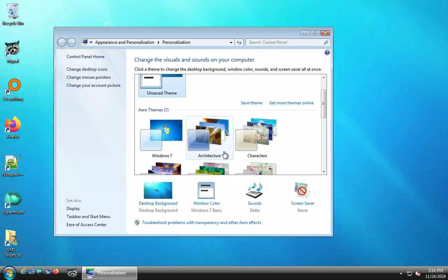Open the Screen Saver icon
Screen dimensions: 448x280
pos(302,190)
